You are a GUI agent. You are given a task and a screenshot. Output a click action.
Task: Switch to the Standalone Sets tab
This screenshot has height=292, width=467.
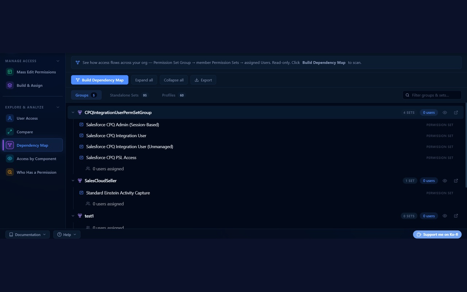click(129, 95)
